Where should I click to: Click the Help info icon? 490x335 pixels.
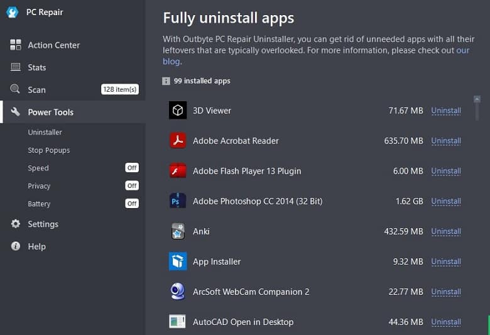[16, 246]
